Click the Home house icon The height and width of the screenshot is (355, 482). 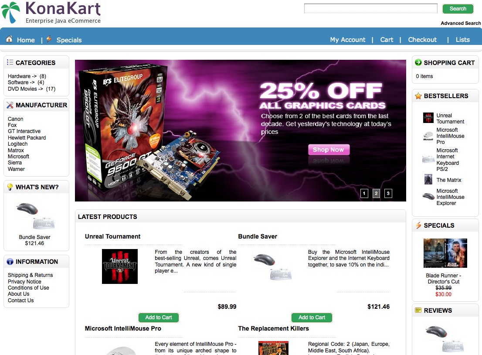coord(9,39)
